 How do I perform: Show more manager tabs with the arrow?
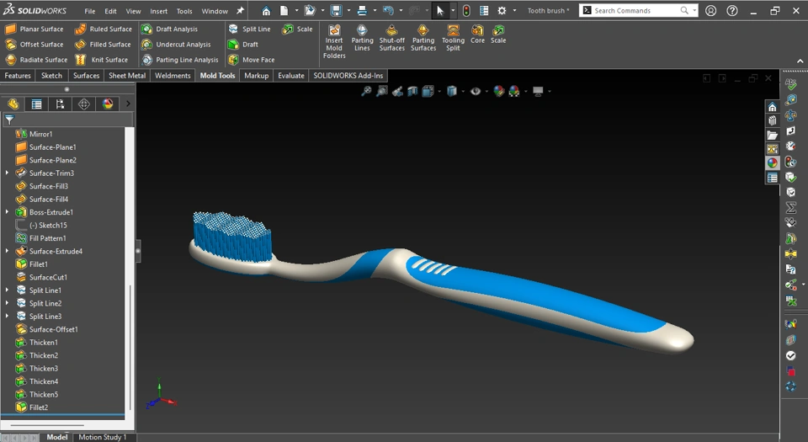tap(128, 104)
